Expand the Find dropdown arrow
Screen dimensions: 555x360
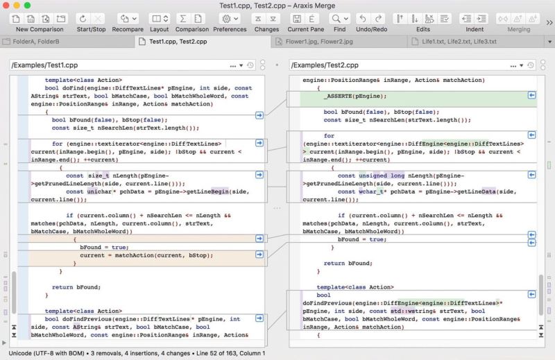click(x=345, y=19)
